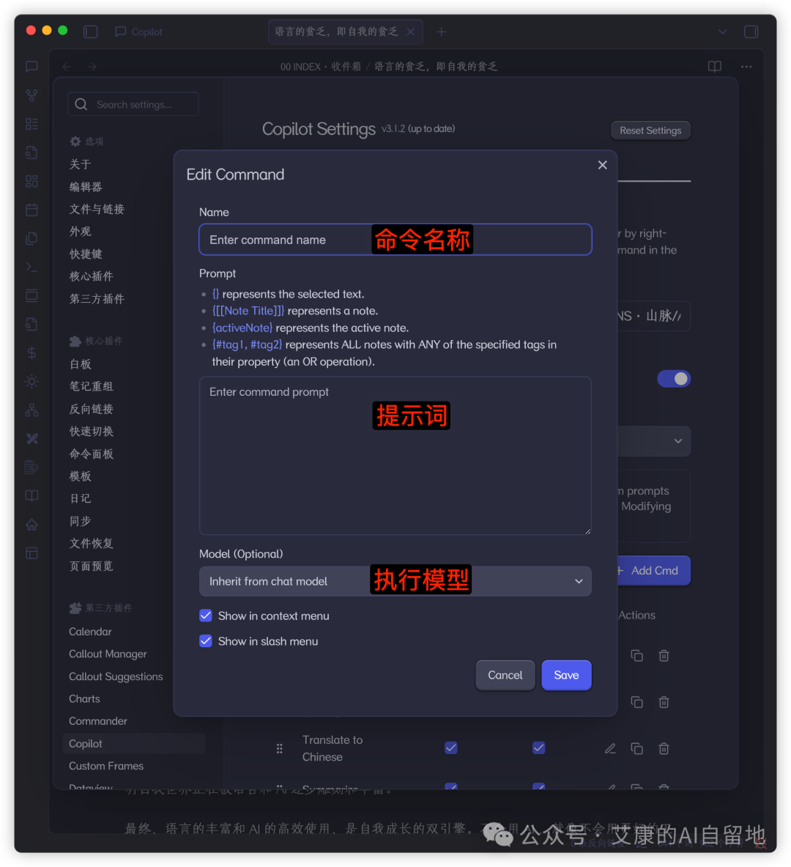Click the slides presentation ribbon icon
The height and width of the screenshot is (867, 791).
(x=31, y=296)
